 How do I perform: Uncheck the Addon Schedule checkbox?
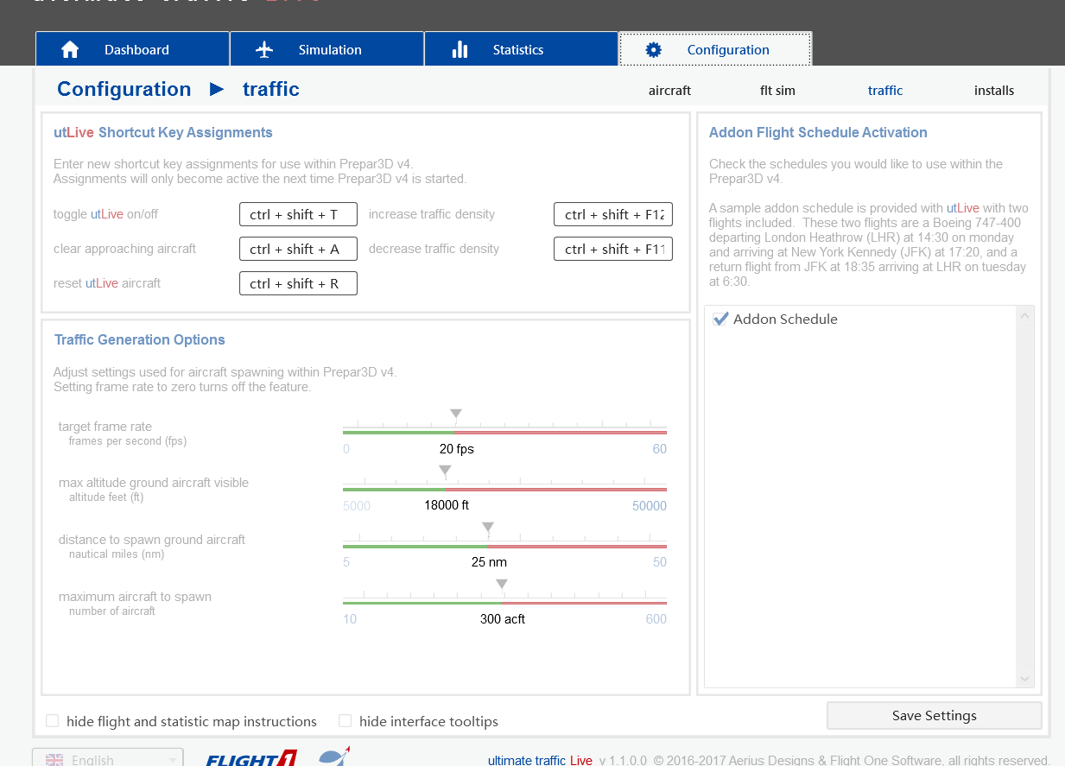720,319
